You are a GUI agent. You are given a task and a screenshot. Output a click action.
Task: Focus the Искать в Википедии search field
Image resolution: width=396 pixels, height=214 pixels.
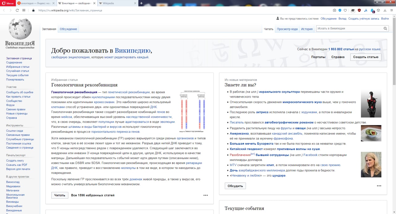click(350, 28)
